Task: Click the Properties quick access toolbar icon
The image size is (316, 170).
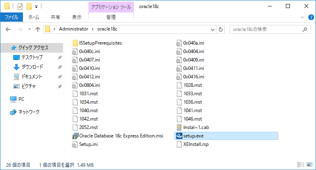Action: tap(20, 6)
